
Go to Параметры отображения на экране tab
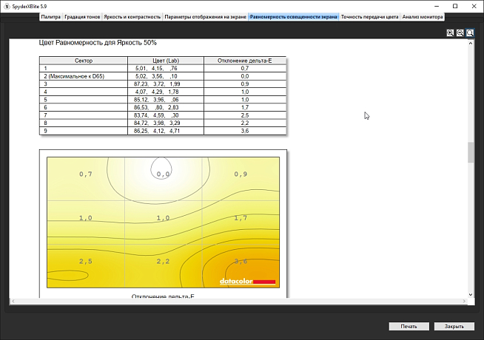pyautogui.click(x=205, y=16)
